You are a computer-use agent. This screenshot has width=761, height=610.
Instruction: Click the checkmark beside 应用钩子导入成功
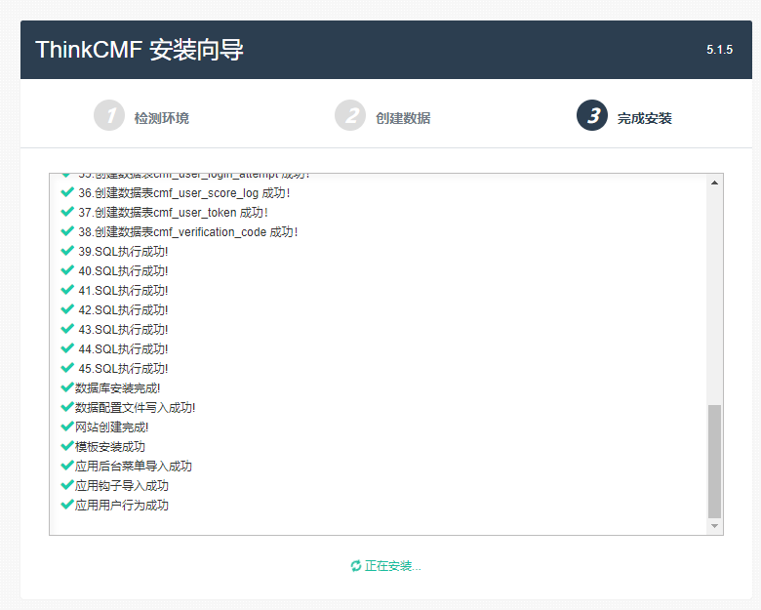coord(67,485)
